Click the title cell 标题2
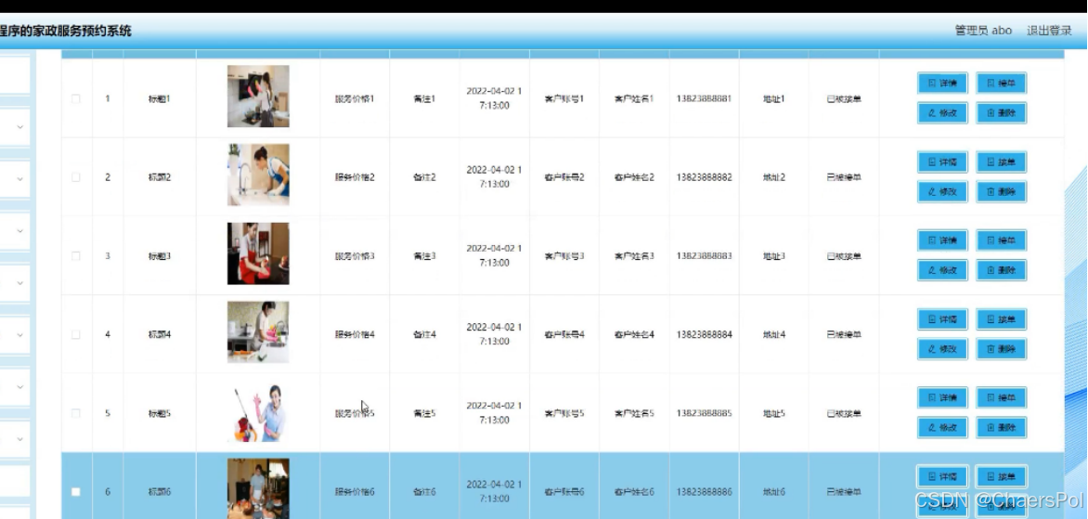 coord(160,177)
